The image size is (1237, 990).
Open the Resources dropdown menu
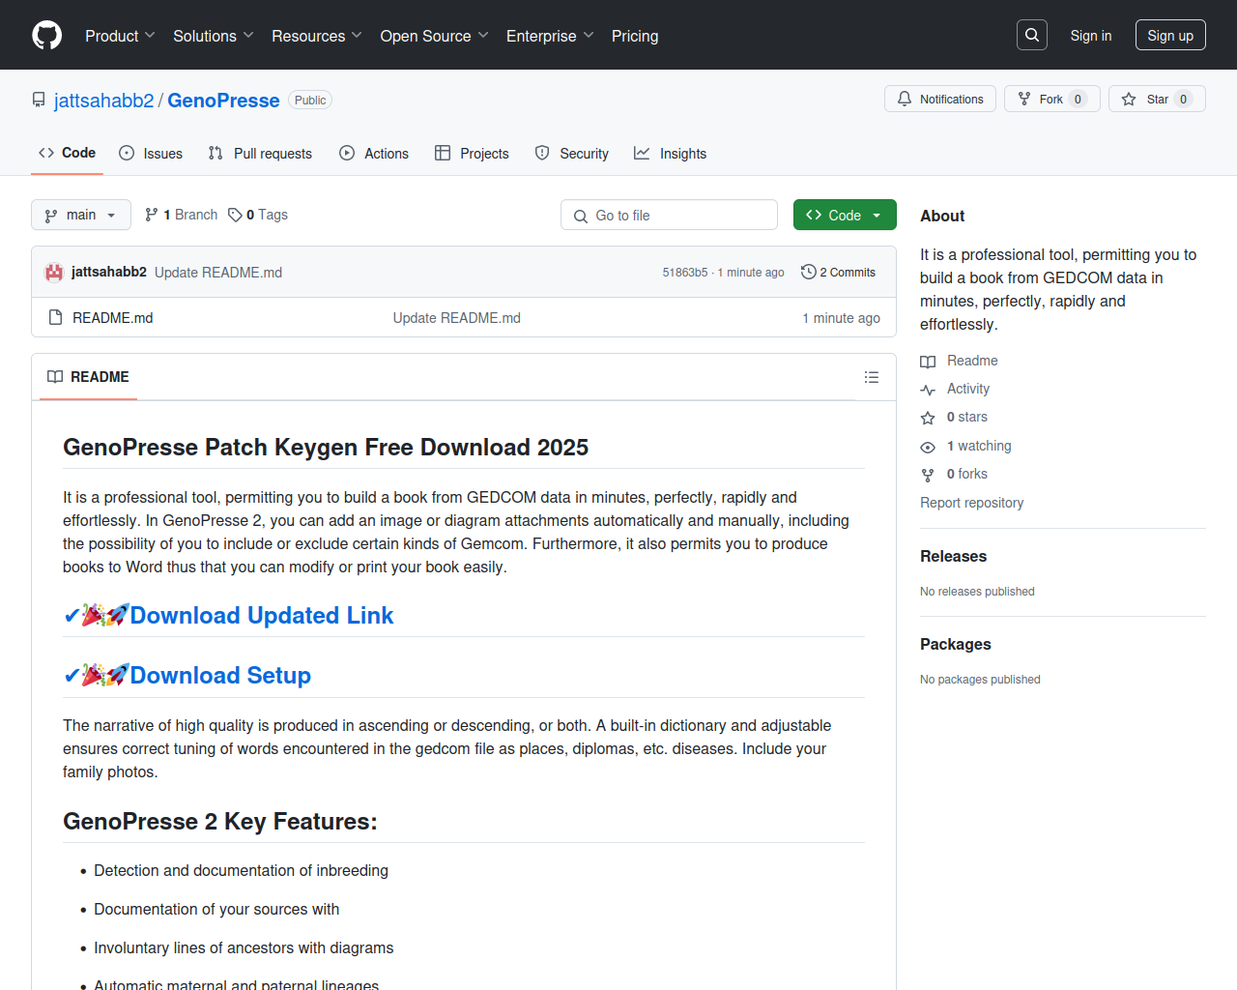pos(317,36)
